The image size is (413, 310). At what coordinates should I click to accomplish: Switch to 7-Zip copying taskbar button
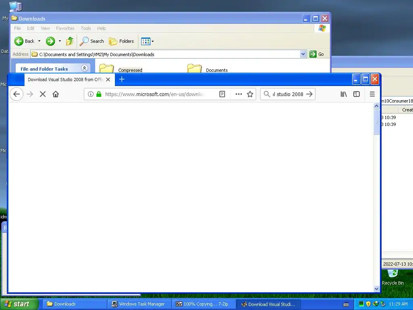(204, 304)
